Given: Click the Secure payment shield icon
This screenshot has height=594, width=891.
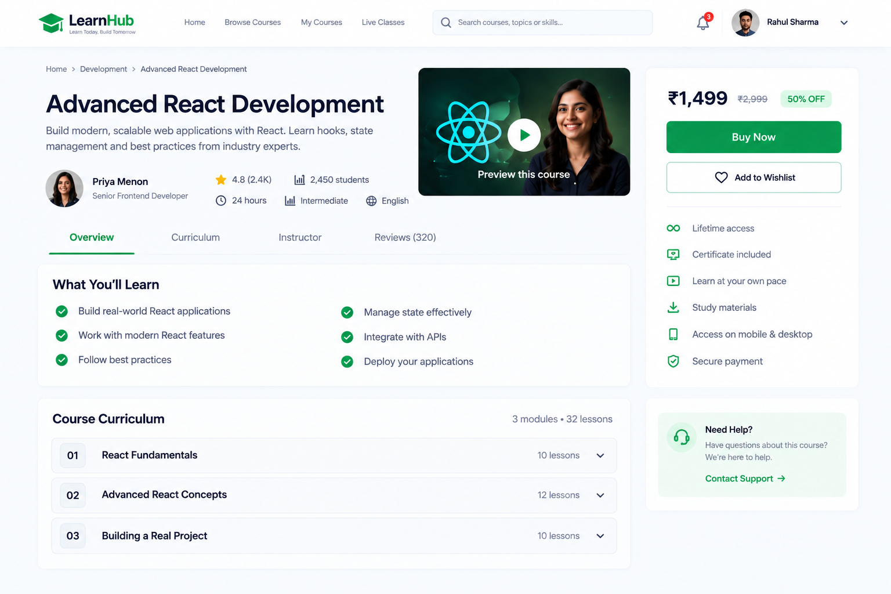Looking at the screenshot, I should [673, 361].
